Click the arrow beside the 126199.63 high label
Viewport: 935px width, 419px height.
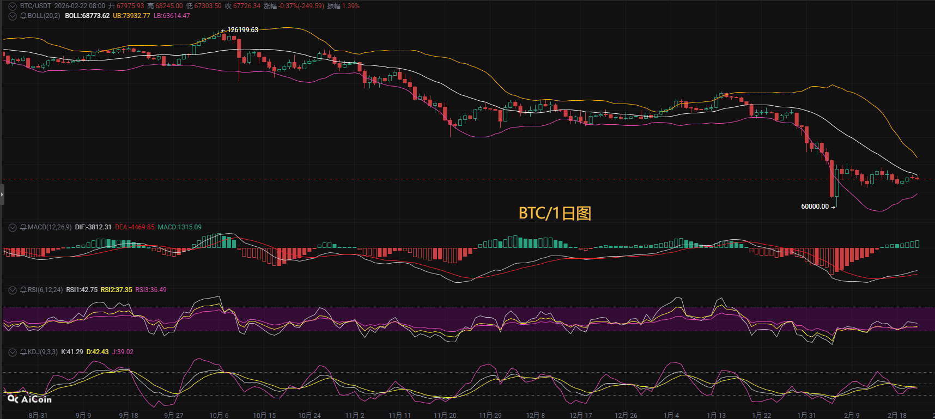click(223, 31)
